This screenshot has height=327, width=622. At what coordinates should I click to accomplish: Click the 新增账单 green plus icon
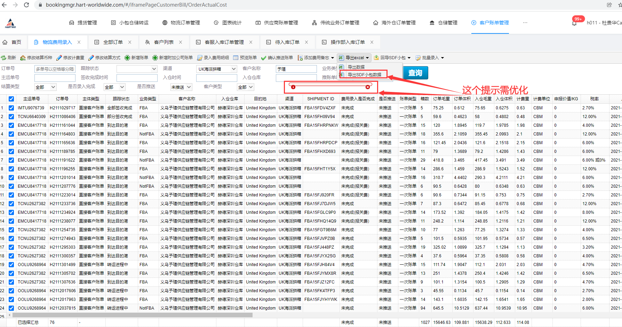click(x=127, y=58)
